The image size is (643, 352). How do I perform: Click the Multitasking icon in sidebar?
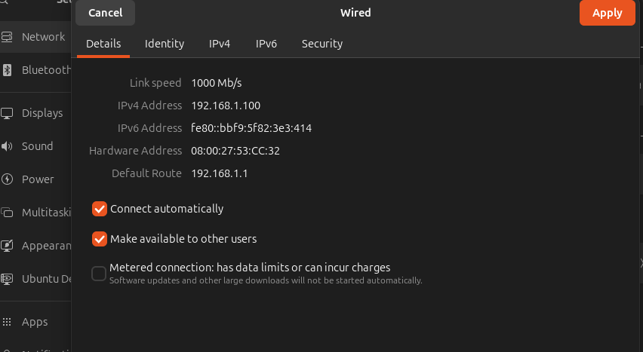7,213
